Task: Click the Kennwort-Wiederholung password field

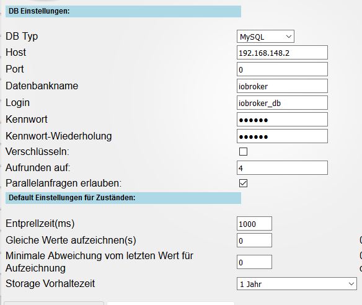Action: pos(282,136)
